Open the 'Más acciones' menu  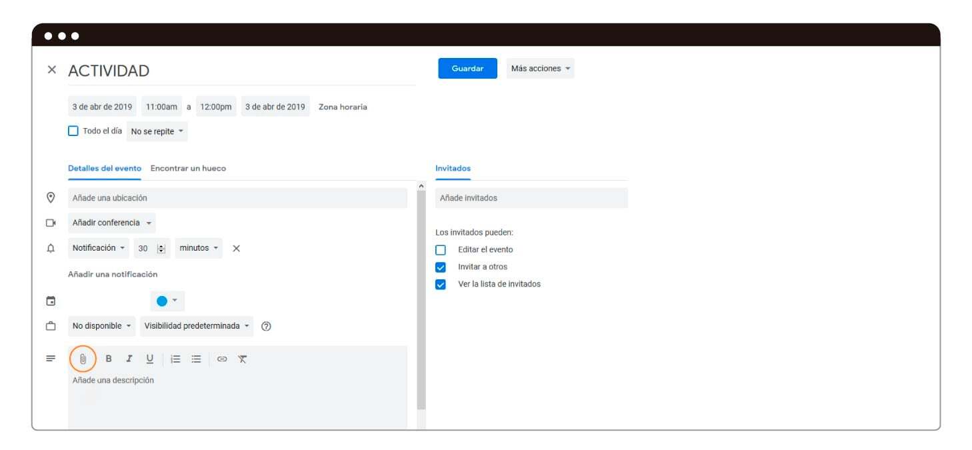(540, 69)
